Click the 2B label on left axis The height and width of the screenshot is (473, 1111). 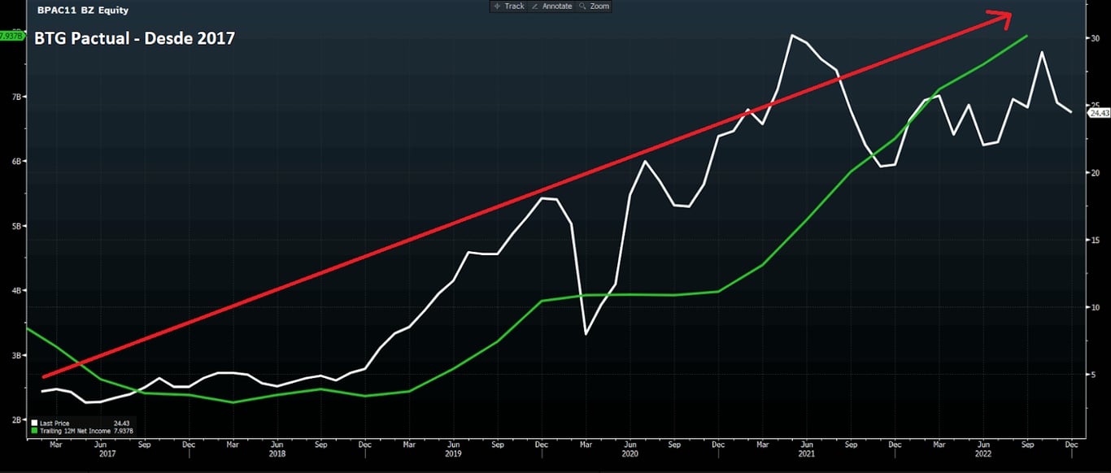tap(17, 419)
